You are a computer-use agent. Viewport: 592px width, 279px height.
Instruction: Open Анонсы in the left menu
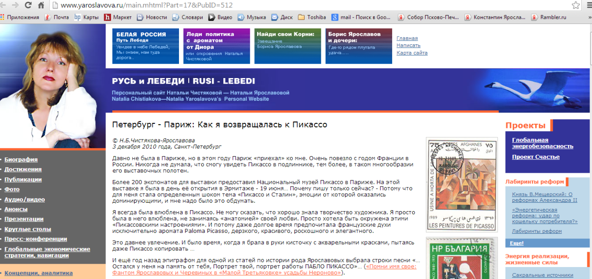click(16, 209)
